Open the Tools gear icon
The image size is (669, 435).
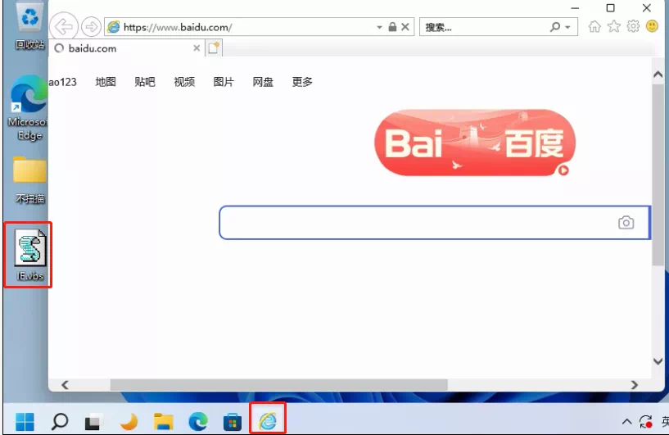(x=633, y=26)
